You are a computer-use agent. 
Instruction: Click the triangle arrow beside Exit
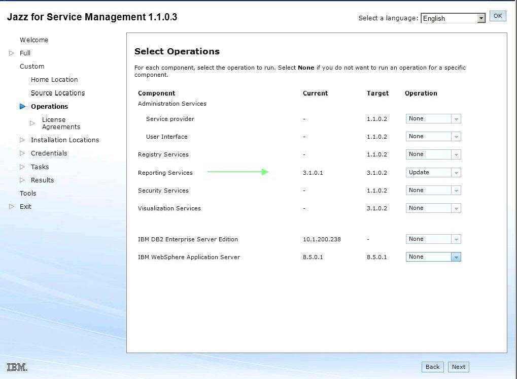point(12,206)
